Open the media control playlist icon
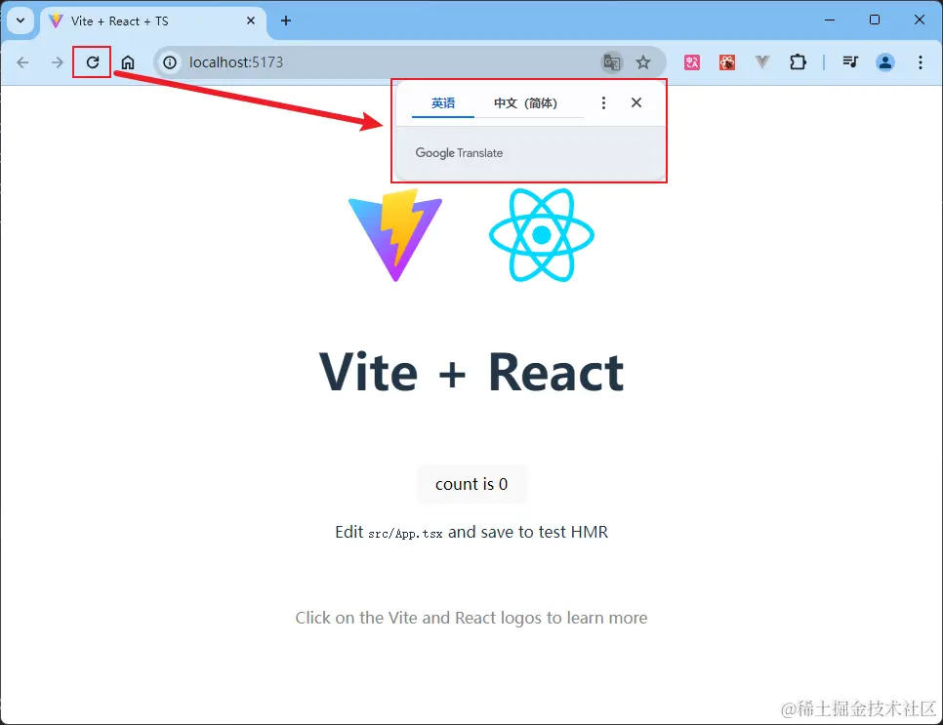The height and width of the screenshot is (725, 943). coord(850,61)
